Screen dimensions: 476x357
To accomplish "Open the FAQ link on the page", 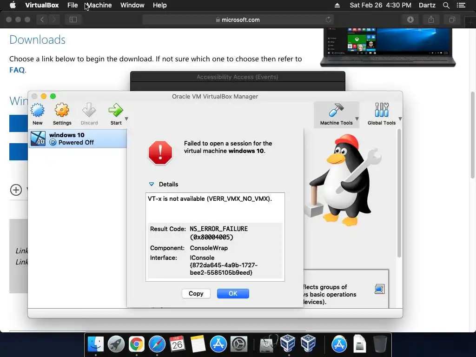I will tap(17, 70).
